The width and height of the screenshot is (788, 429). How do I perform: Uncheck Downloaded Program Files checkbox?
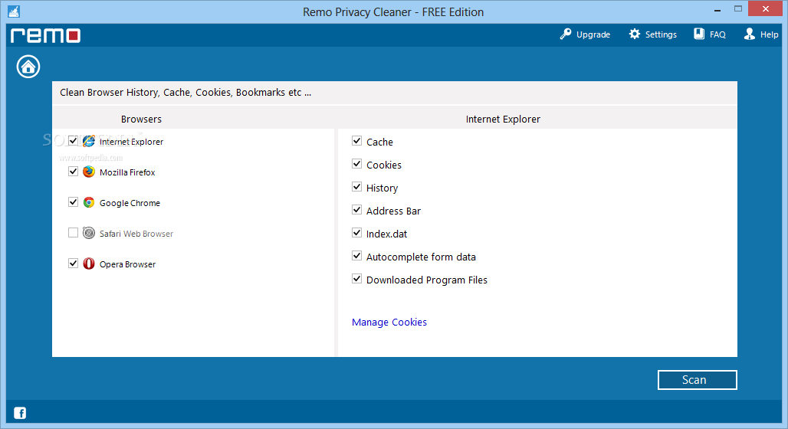(x=356, y=279)
